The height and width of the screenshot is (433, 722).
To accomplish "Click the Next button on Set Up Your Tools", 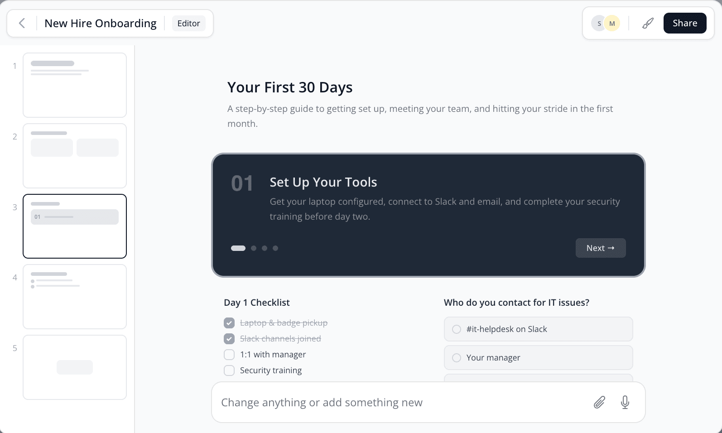I will pyautogui.click(x=601, y=248).
